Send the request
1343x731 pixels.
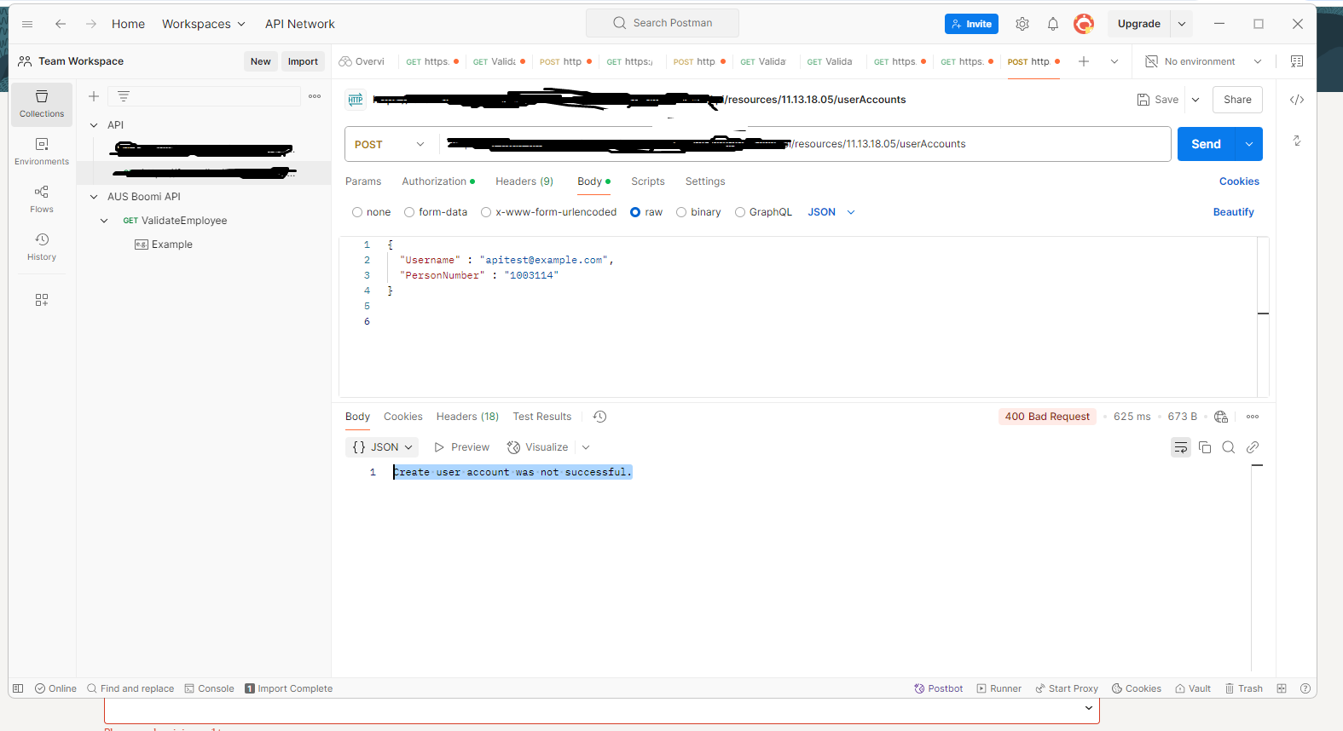(1207, 144)
